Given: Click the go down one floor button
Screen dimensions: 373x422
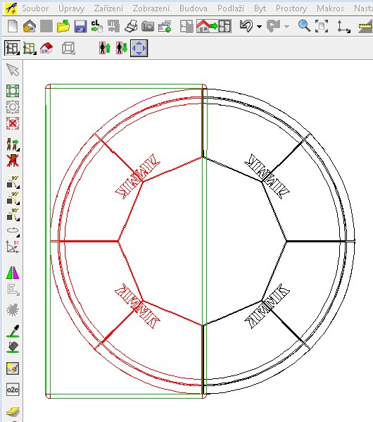Looking at the screenshot, I should pos(122,48).
